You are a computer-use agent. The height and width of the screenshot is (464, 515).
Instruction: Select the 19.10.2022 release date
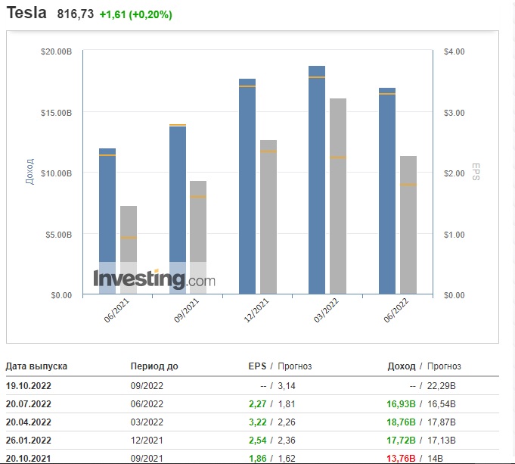[29, 386]
